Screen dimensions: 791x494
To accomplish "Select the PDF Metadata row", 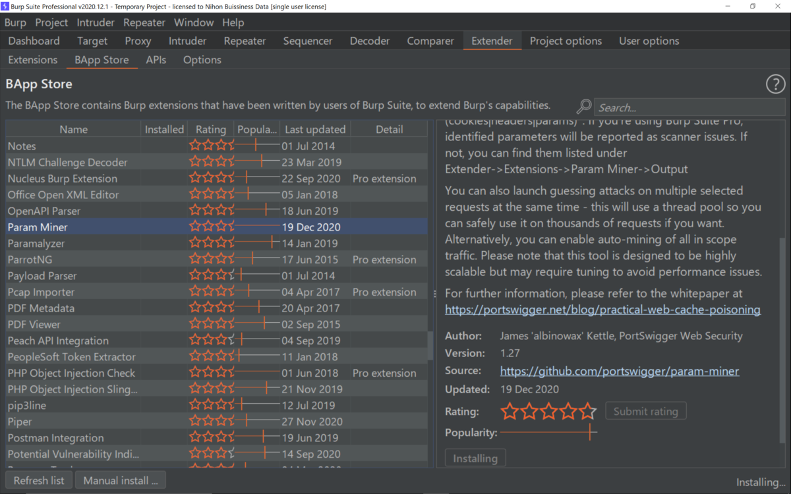I will coord(216,308).
